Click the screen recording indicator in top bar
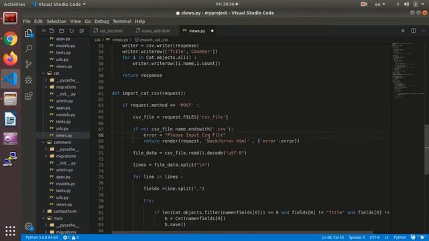This screenshot has width=429, height=241. tap(363, 4)
